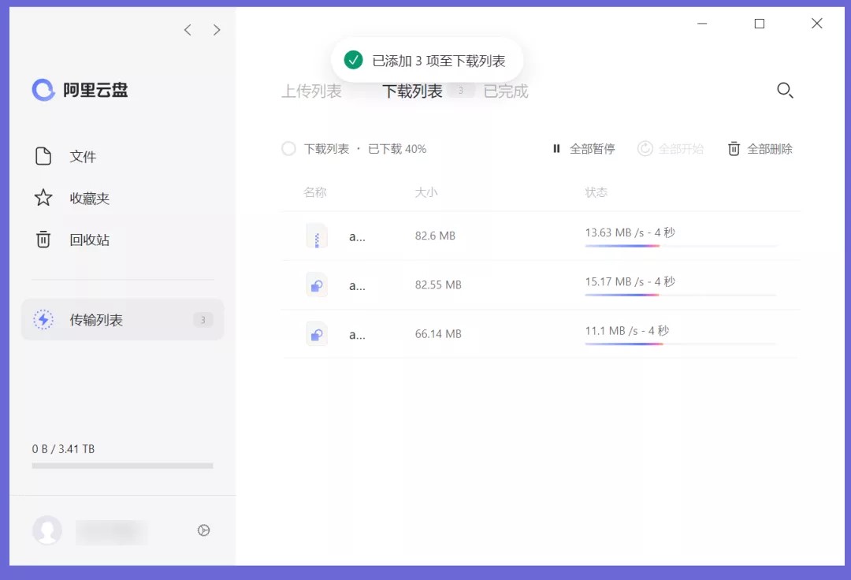Click the clock icon next to the user avatar
Viewport: 851px width, 580px height.
203,530
